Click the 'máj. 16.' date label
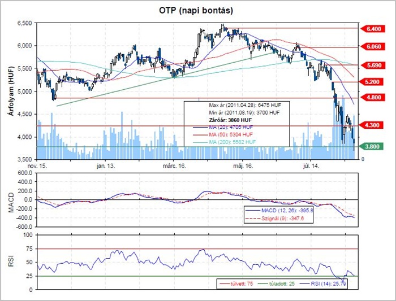The image size is (396, 301). tap(243, 166)
